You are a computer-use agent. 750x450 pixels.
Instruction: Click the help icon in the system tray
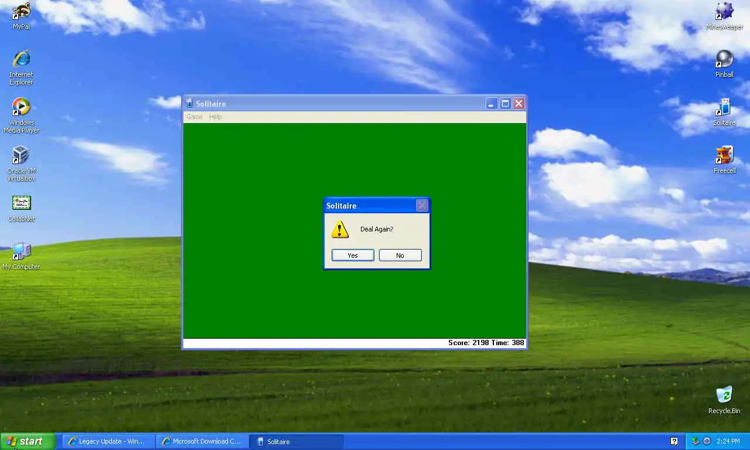[x=674, y=441]
